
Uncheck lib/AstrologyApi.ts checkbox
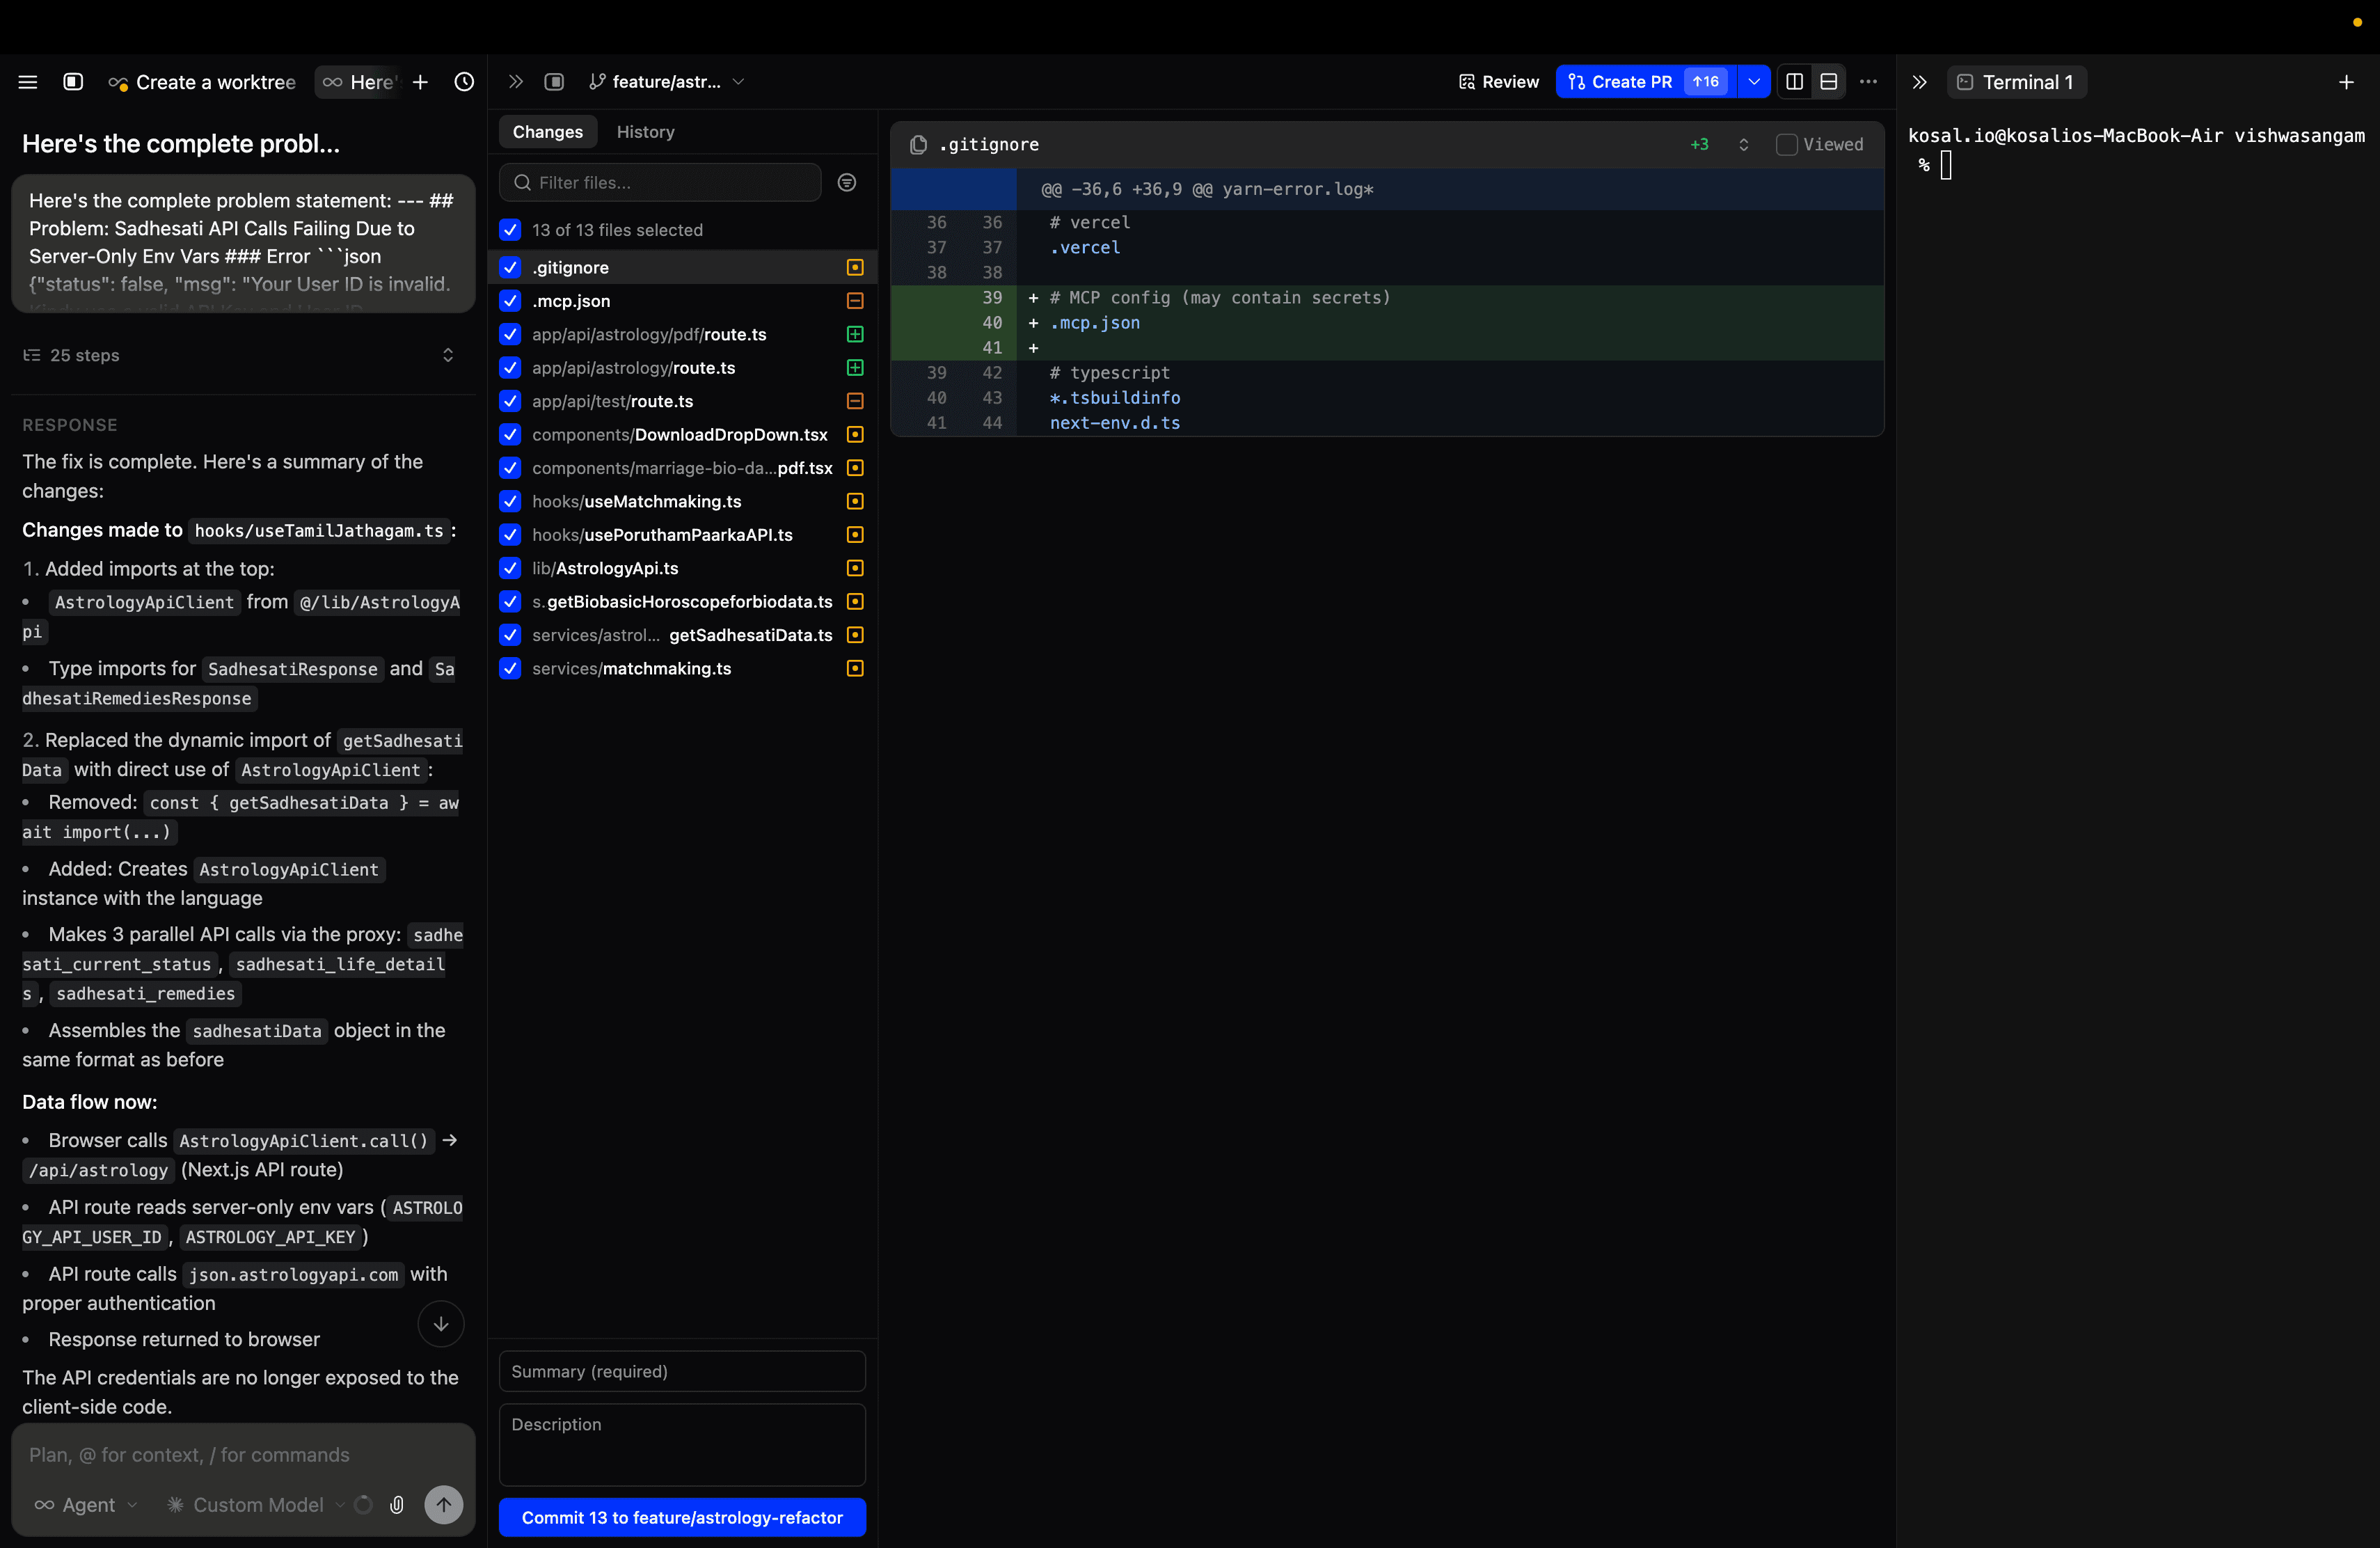(510, 568)
